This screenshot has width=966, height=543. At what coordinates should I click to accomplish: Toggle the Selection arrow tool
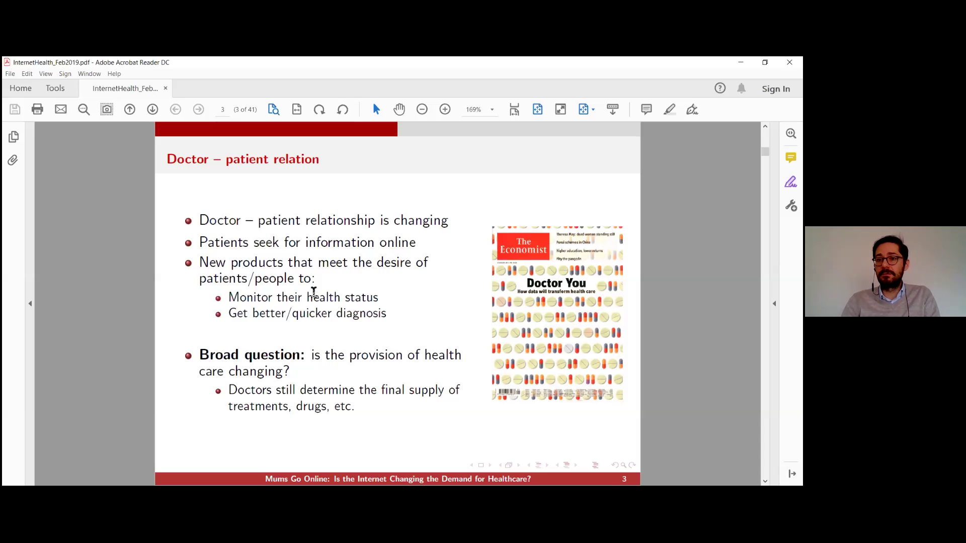pyautogui.click(x=376, y=110)
